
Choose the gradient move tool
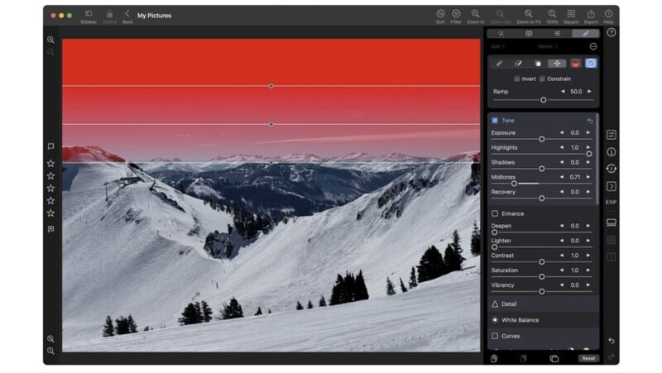(x=556, y=63)
